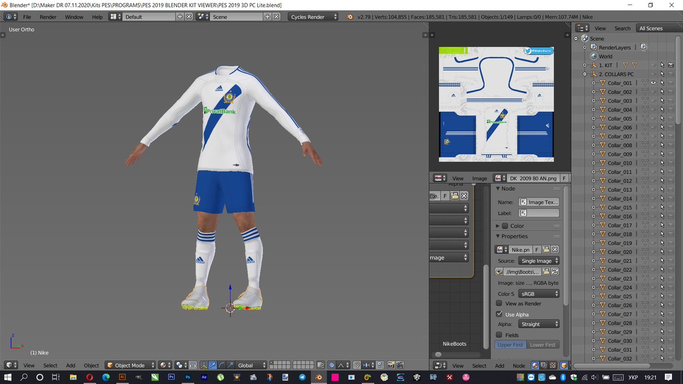The height and width of the screenshot is (384, 683).
Task: Toggle selectability arrow for Collar_005
Action: (x=662, y=118)
